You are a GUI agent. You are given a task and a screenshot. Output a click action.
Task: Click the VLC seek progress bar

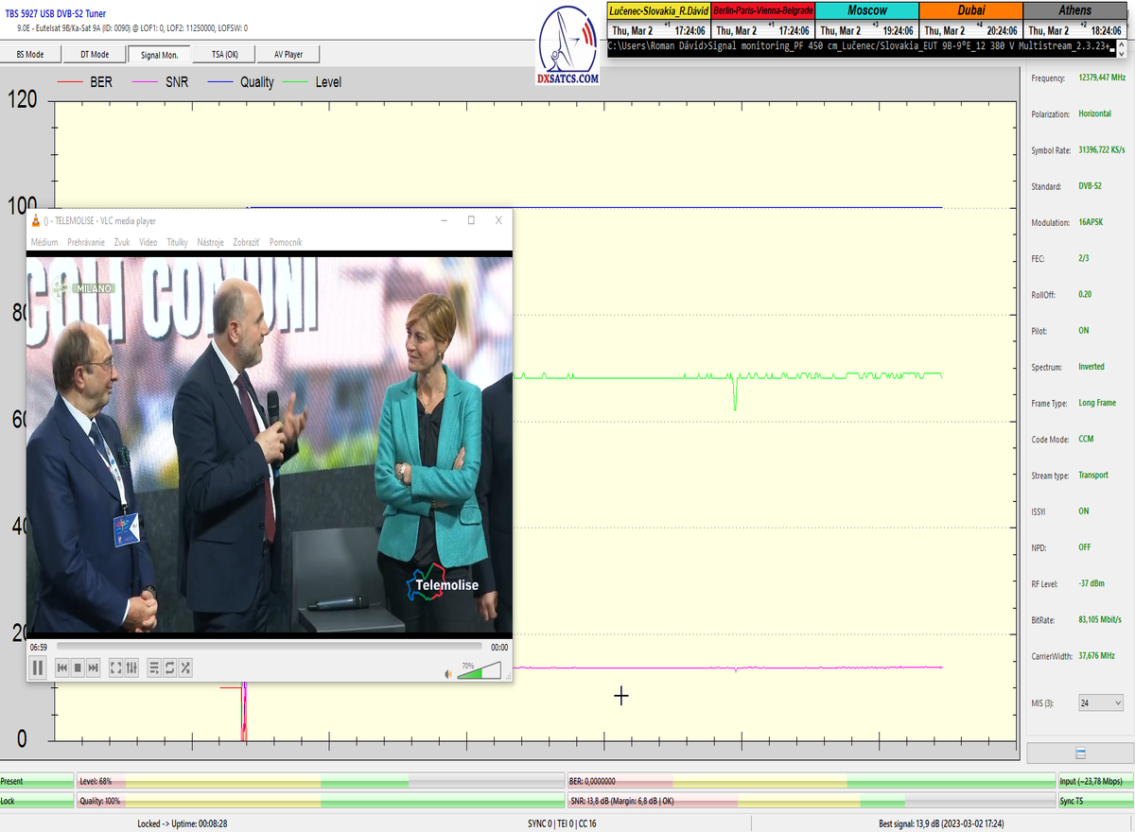[x=255, y=647]
